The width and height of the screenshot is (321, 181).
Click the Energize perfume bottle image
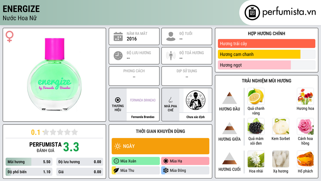[55, 74]
